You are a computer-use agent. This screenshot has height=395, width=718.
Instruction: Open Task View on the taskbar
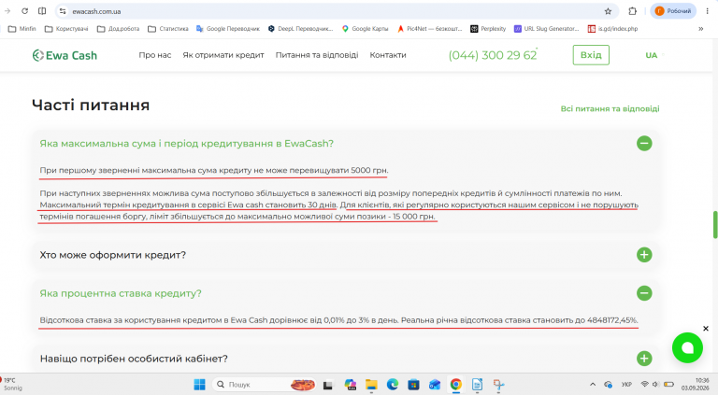(328, 385)
